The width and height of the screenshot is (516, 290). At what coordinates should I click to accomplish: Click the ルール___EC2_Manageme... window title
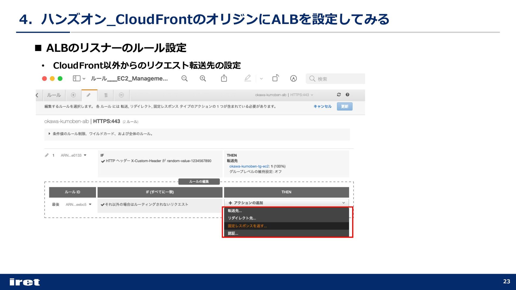(x=129, y=78)
